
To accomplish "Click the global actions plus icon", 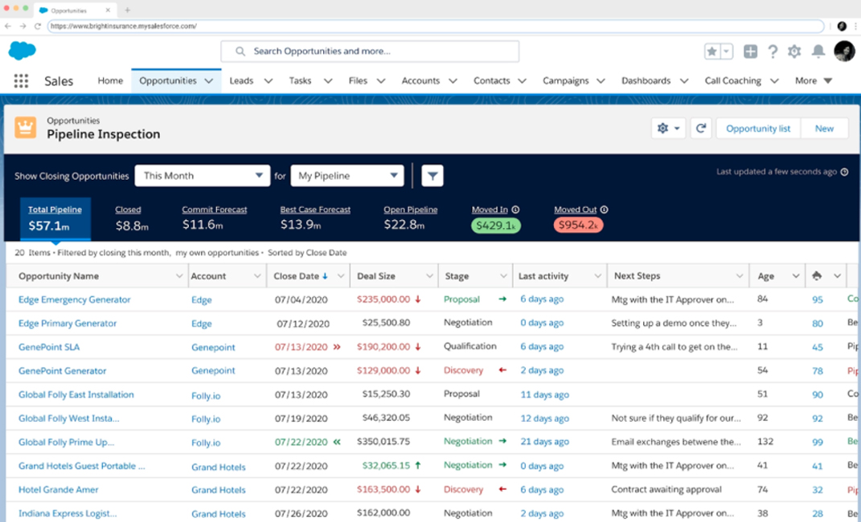I will point(750,51).
